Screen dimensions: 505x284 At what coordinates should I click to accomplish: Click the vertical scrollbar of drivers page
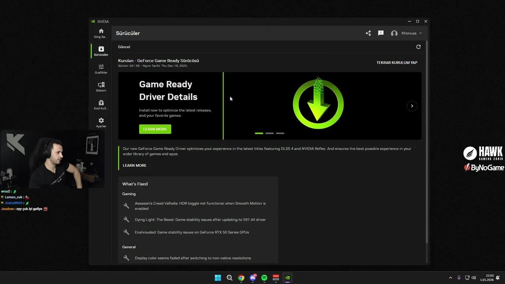426,142
